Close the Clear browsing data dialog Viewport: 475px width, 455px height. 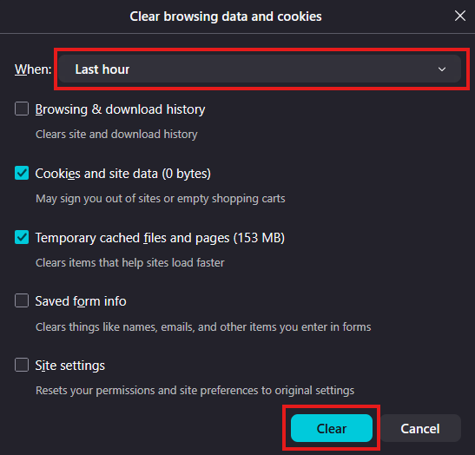[460, 16]
